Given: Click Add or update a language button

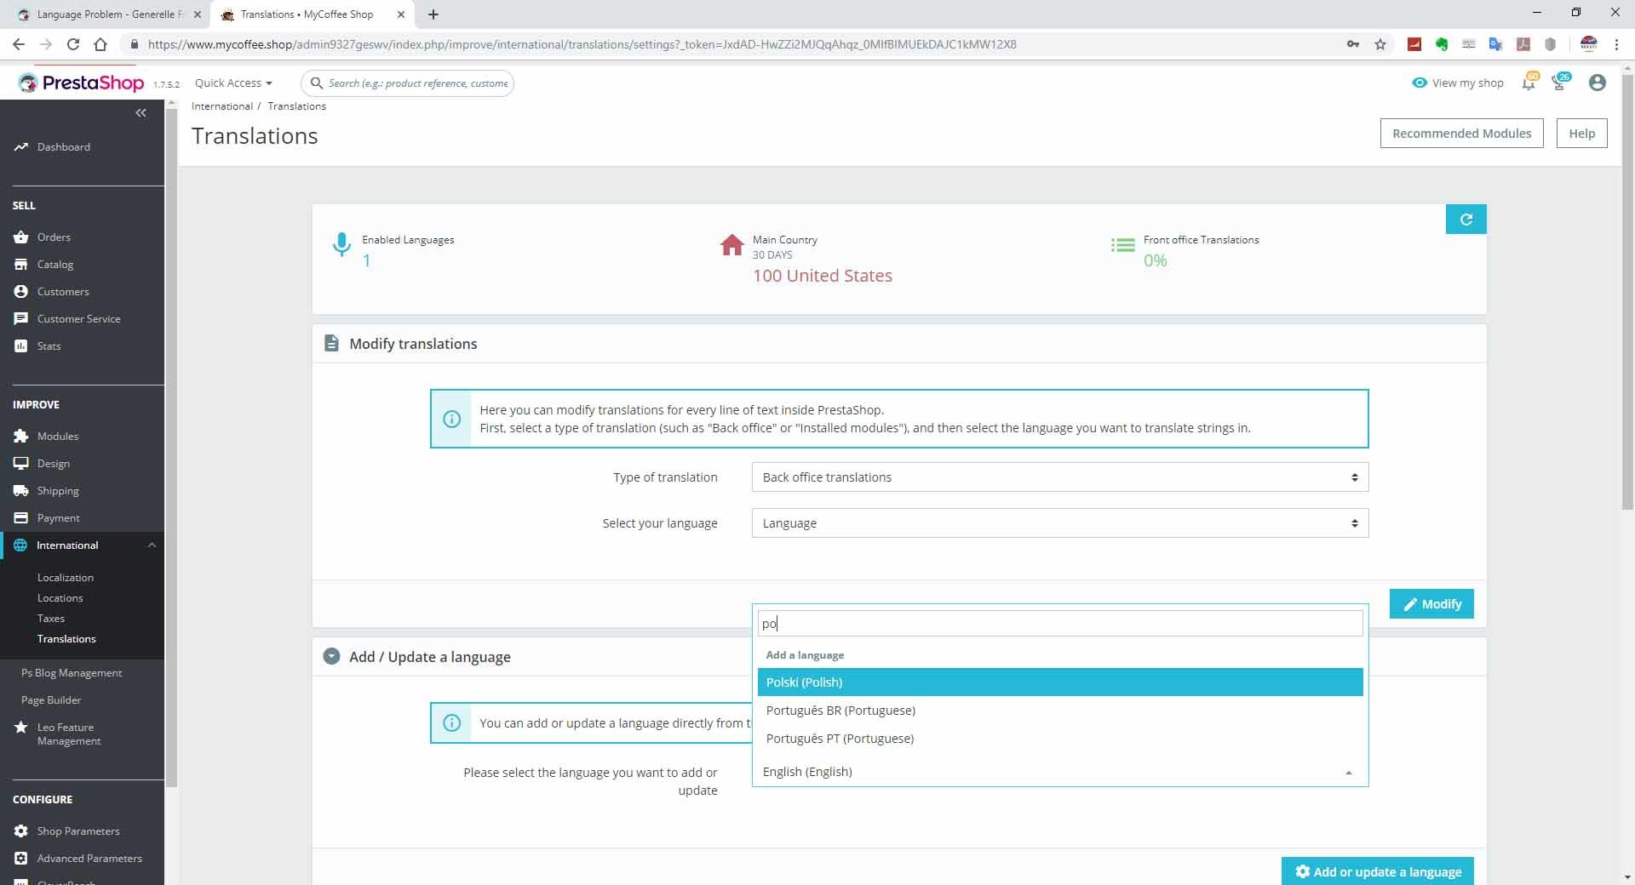Looking at the screenshot, I should coord(1378,871).
